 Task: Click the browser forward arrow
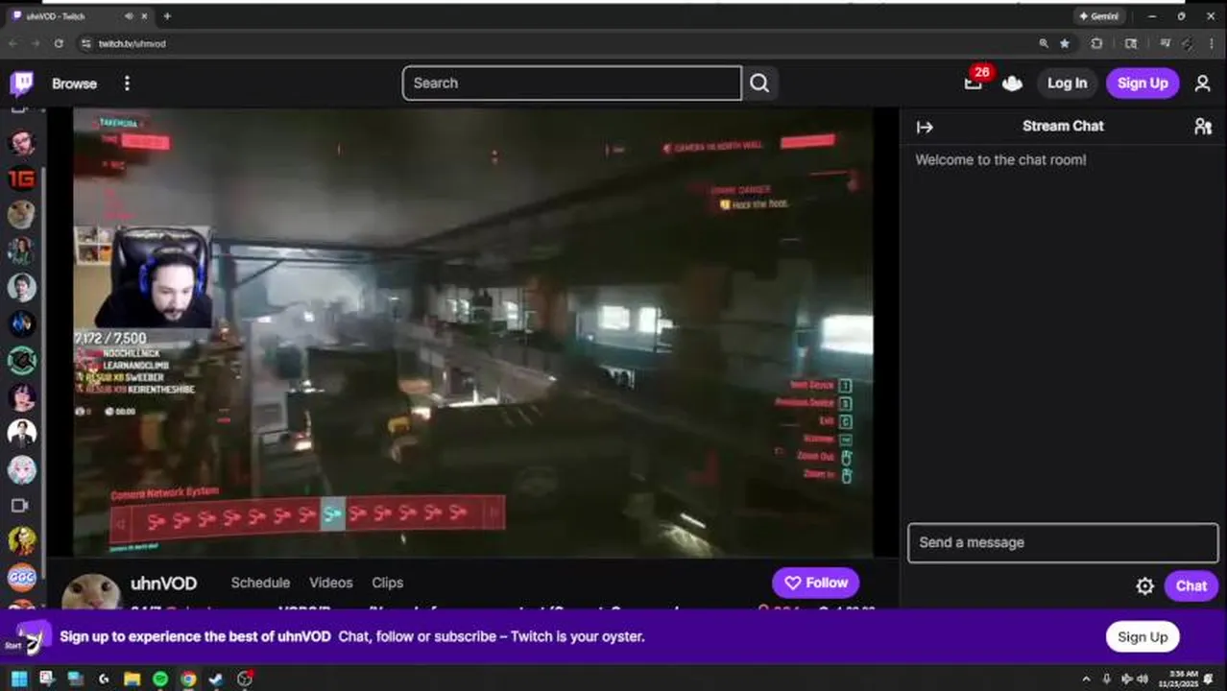pyautogui.click(x=36, y=43)
